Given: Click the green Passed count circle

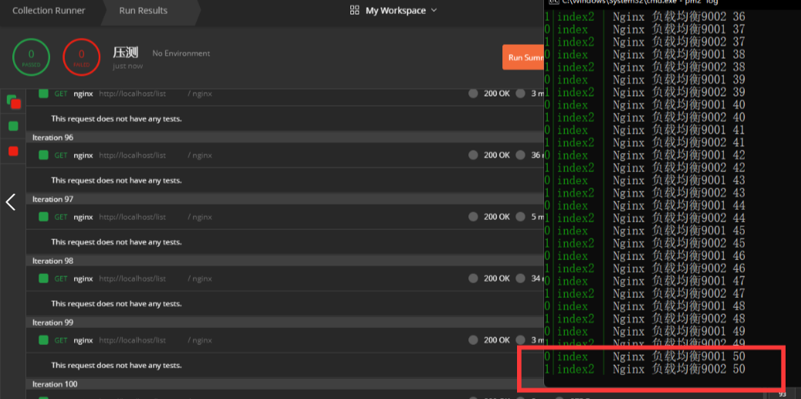Looking at the screenshot, I should coord(31,57).
